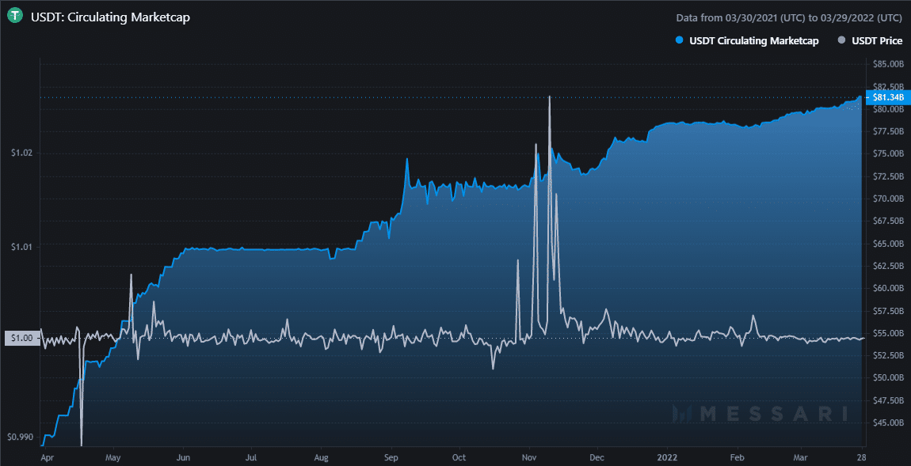Toggle the USDT Circulating Marketcap legend item

click(x=749, y=41)
